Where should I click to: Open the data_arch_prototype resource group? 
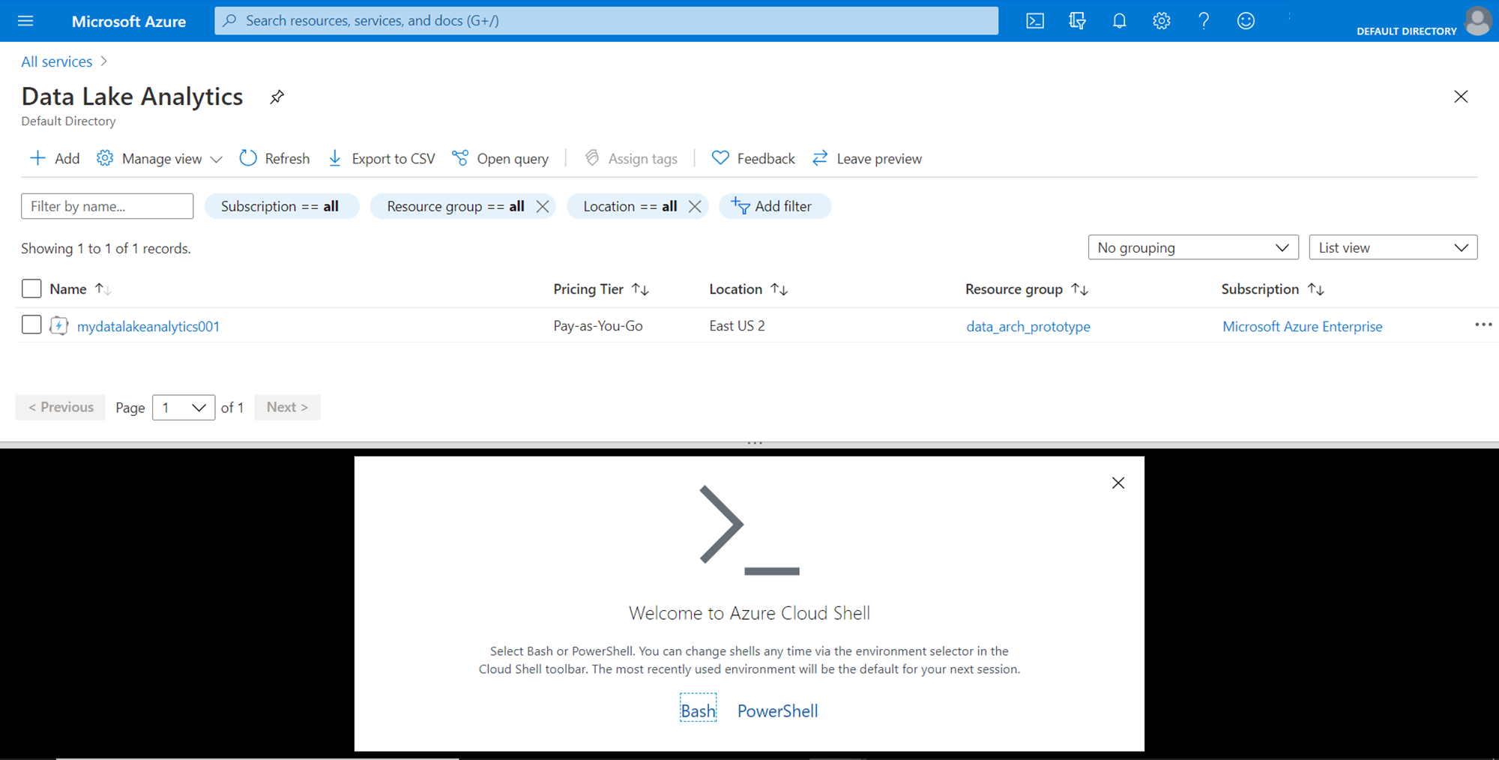1028,326
